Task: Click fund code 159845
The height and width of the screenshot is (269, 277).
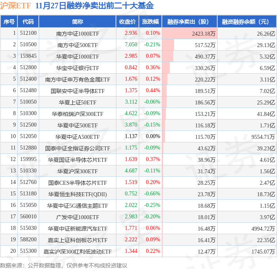Action: 28,56
